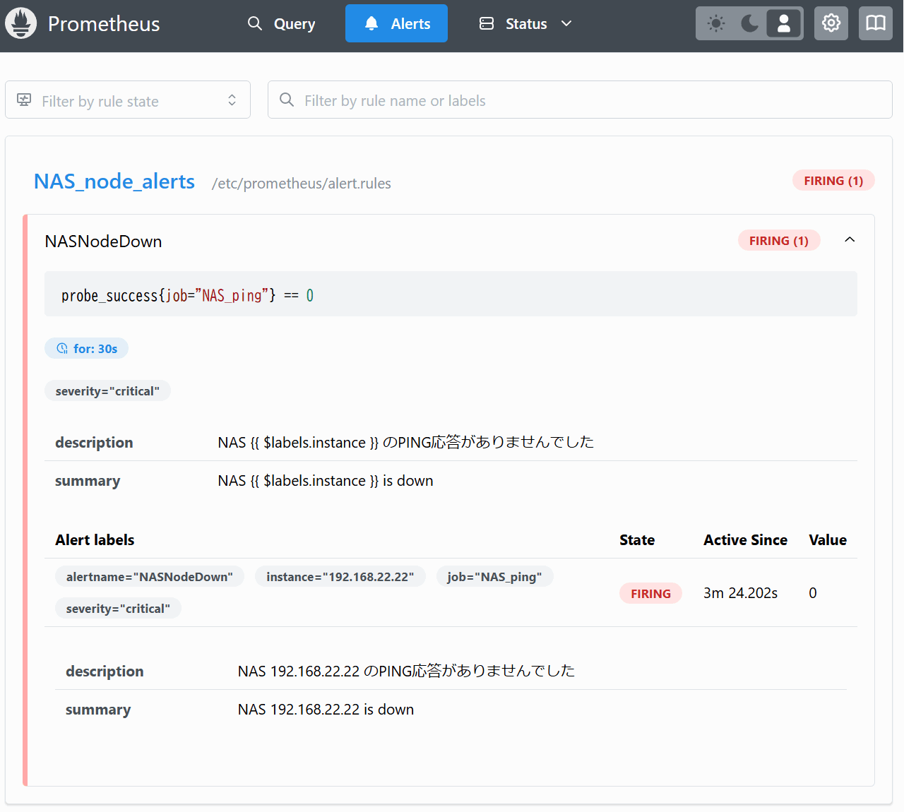The image size is (904, 812).
Task: Click the rule severity="critical" label badge below for: 30s
Action: coord(107,390)
